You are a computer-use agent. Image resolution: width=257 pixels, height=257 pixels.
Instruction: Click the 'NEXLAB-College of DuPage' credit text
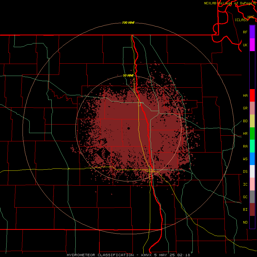pyautogui.click(x=228, y=3)
